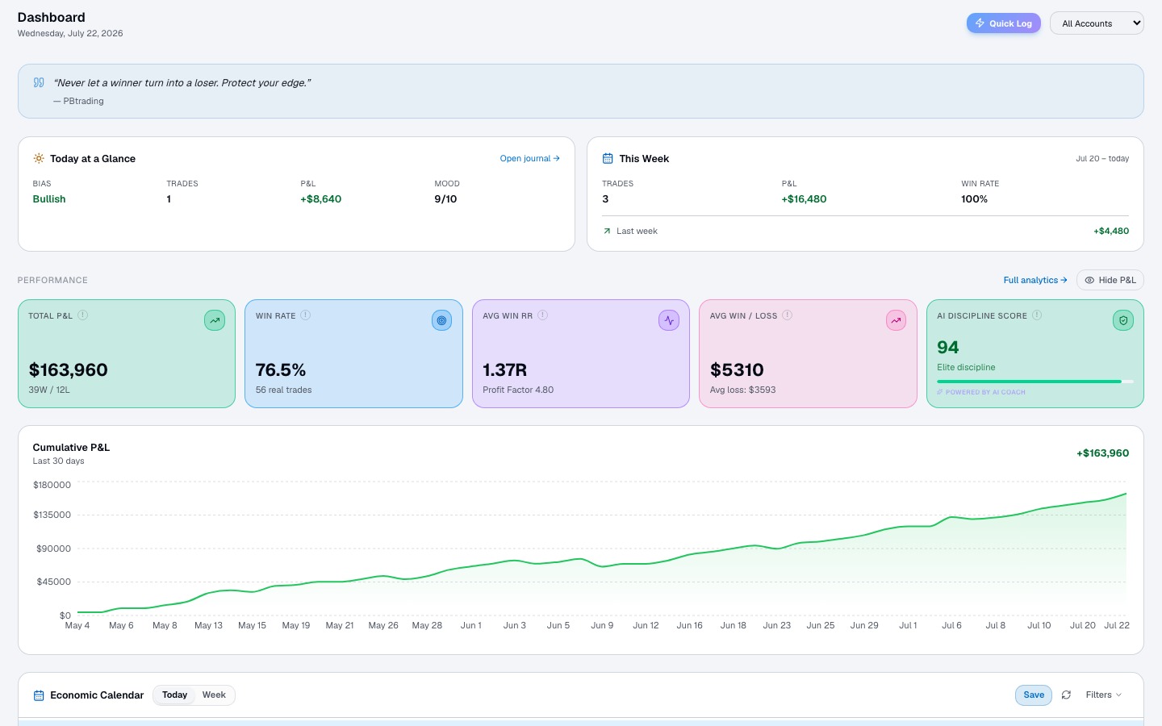The height and width of the screenshot is (726, 1162).
Task: Click the AI discipline score progress bar
Action: [x=1035, y=382]
